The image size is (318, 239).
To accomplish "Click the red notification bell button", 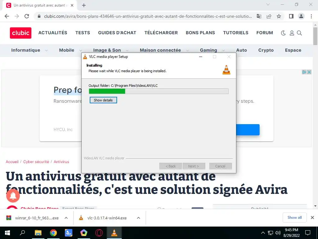I will 13,196.
